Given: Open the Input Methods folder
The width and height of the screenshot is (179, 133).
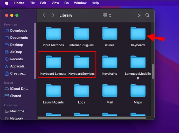Looking at the screenshot, I should (53, 34).
